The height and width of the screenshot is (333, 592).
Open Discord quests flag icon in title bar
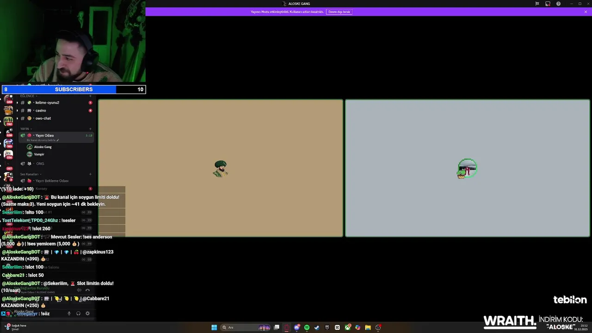click(x=537, y=4)
